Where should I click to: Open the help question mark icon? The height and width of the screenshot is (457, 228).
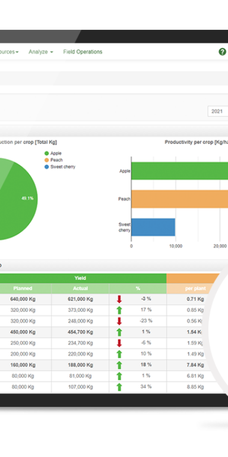click(222, 52)
